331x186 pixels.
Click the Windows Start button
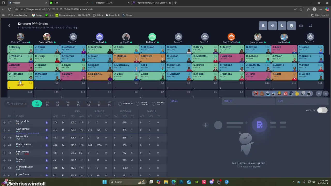coord(104,182)
